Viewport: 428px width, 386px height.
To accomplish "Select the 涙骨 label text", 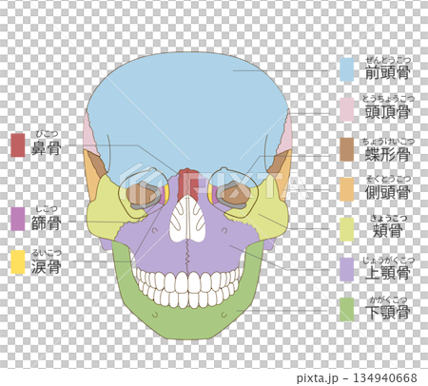I will tap(46, 267).
